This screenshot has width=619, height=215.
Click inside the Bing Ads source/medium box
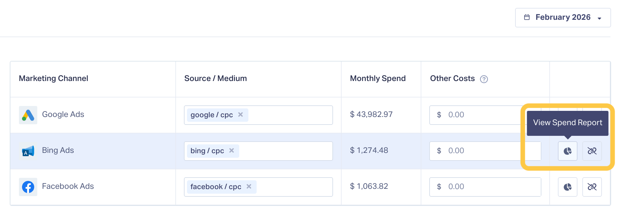point(286,151)
